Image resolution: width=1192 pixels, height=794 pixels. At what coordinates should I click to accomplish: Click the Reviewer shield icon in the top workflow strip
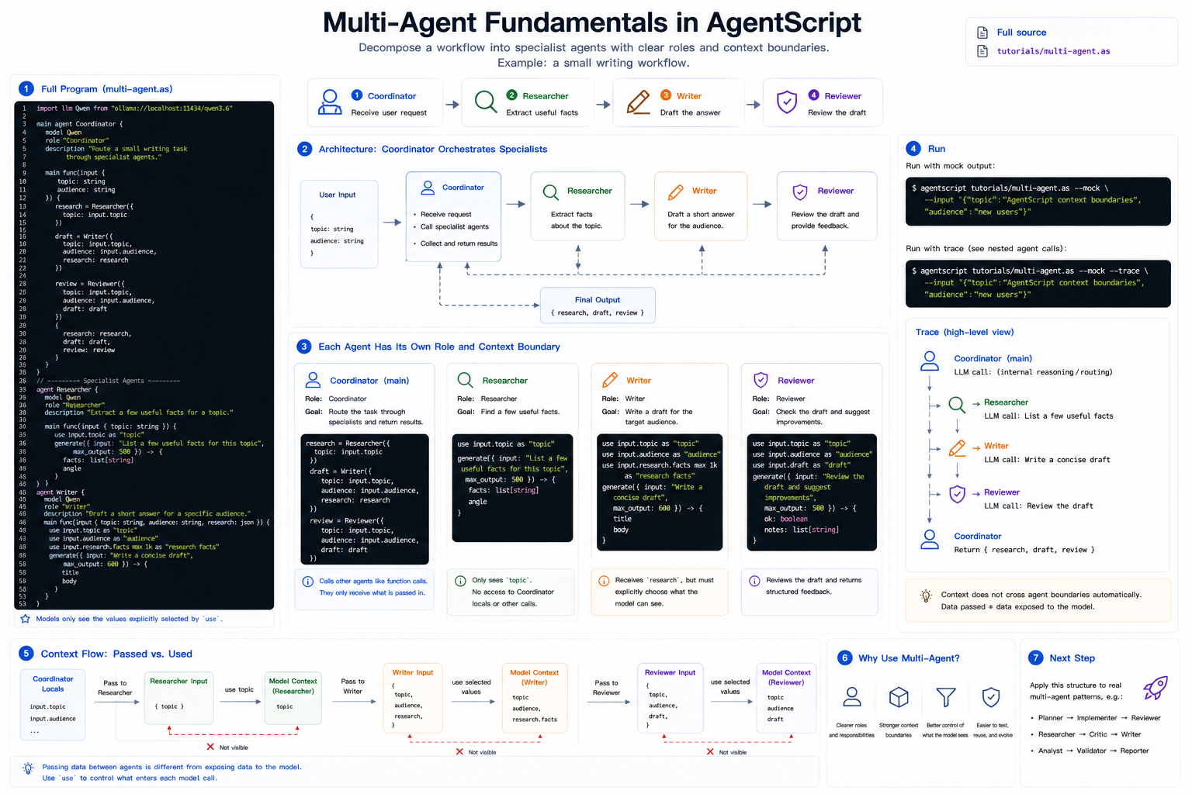(x=787, y=102)
